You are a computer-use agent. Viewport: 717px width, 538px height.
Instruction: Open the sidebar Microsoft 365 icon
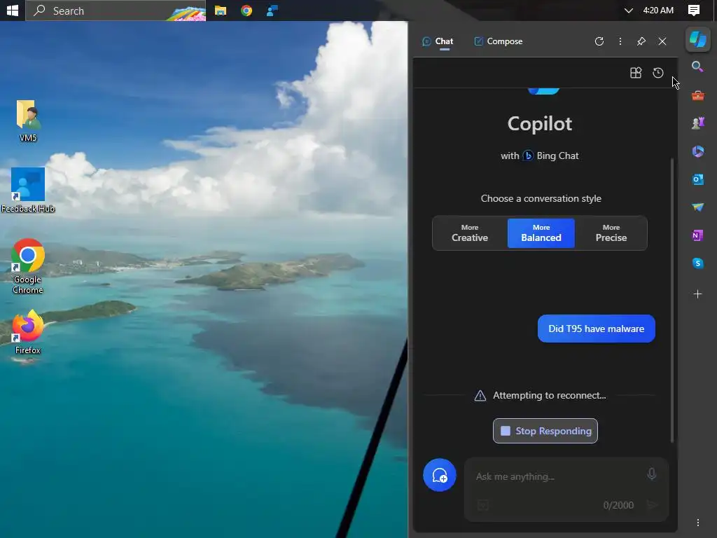coord(698,151)
